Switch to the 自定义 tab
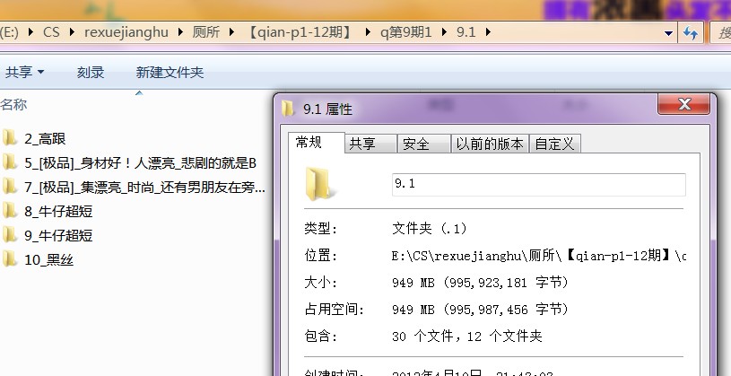The image size is (731, 376). point(556,144)
